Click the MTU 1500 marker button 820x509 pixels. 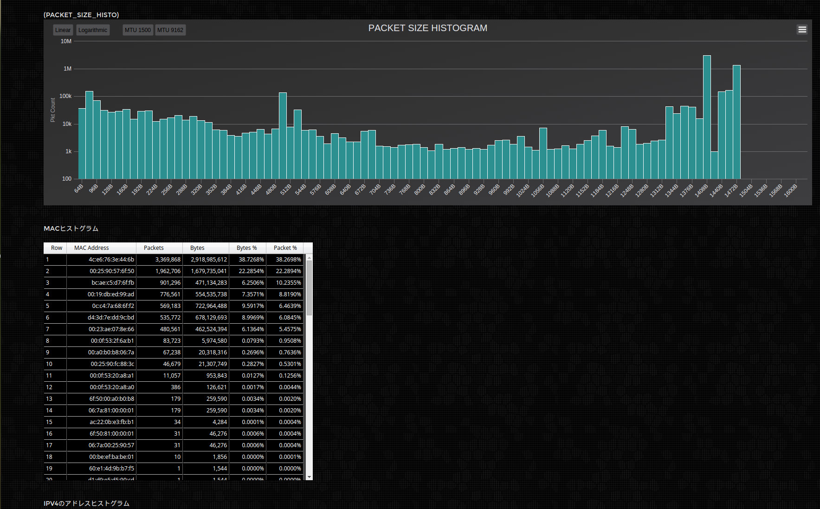(137, 30)
